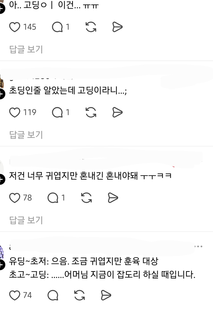Like the comment with 119 likes
213x310 pixels.
pos(15,113)
